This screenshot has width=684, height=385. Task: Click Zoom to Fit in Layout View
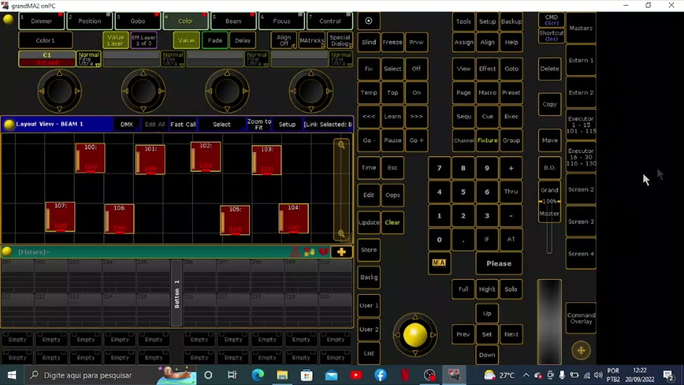pos(259,124)
